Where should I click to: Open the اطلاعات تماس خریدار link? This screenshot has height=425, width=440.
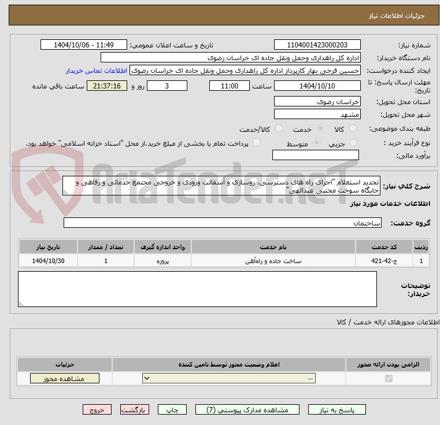pos(97,71)
